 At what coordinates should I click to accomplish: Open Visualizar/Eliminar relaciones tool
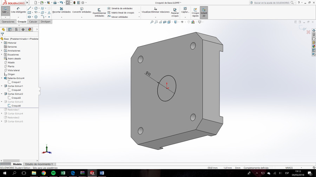point(156,10)
